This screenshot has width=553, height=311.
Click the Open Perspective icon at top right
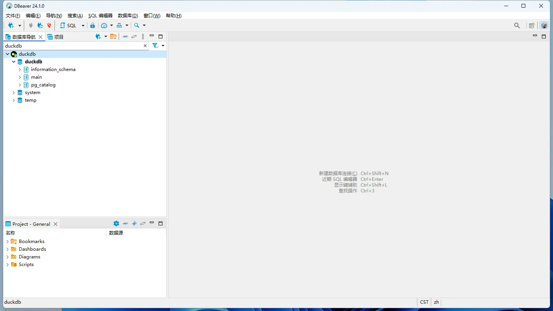[532, 25]
